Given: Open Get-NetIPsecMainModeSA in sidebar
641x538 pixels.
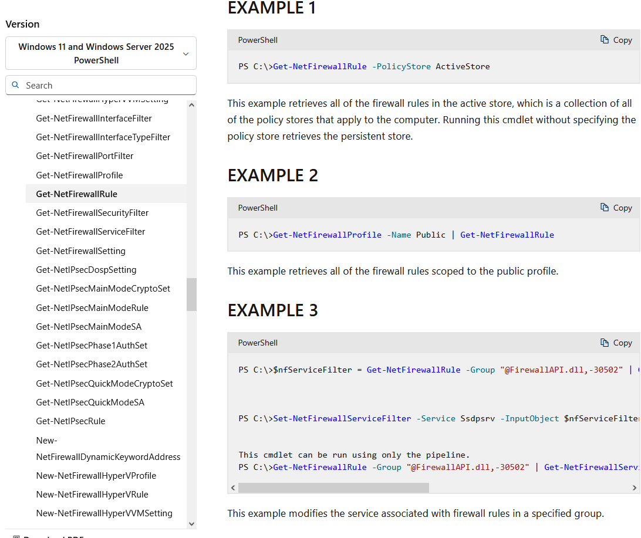Looking at the screenshot, I should pos(89,326).
